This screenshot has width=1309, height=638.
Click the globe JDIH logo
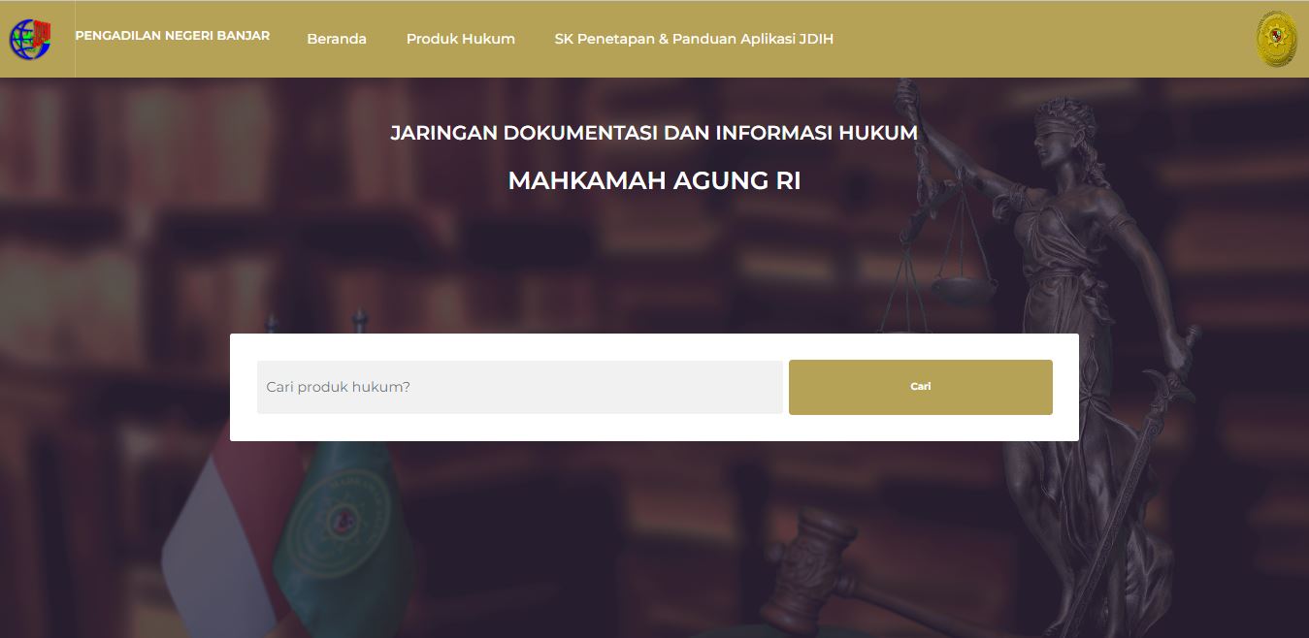(x=30, y=40)
